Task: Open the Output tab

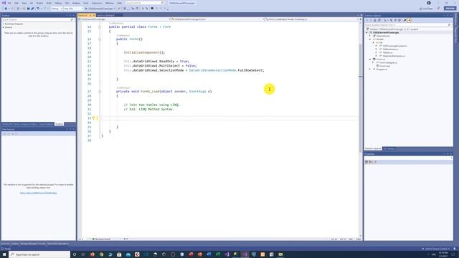Action: (14, 244)
